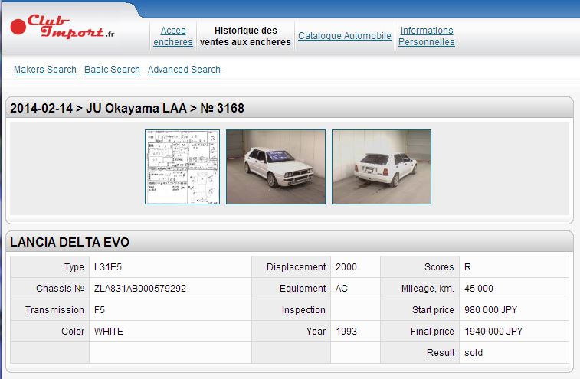
Task: Click the LANCIA DELTA EVO heading
Action: [70, 242]
